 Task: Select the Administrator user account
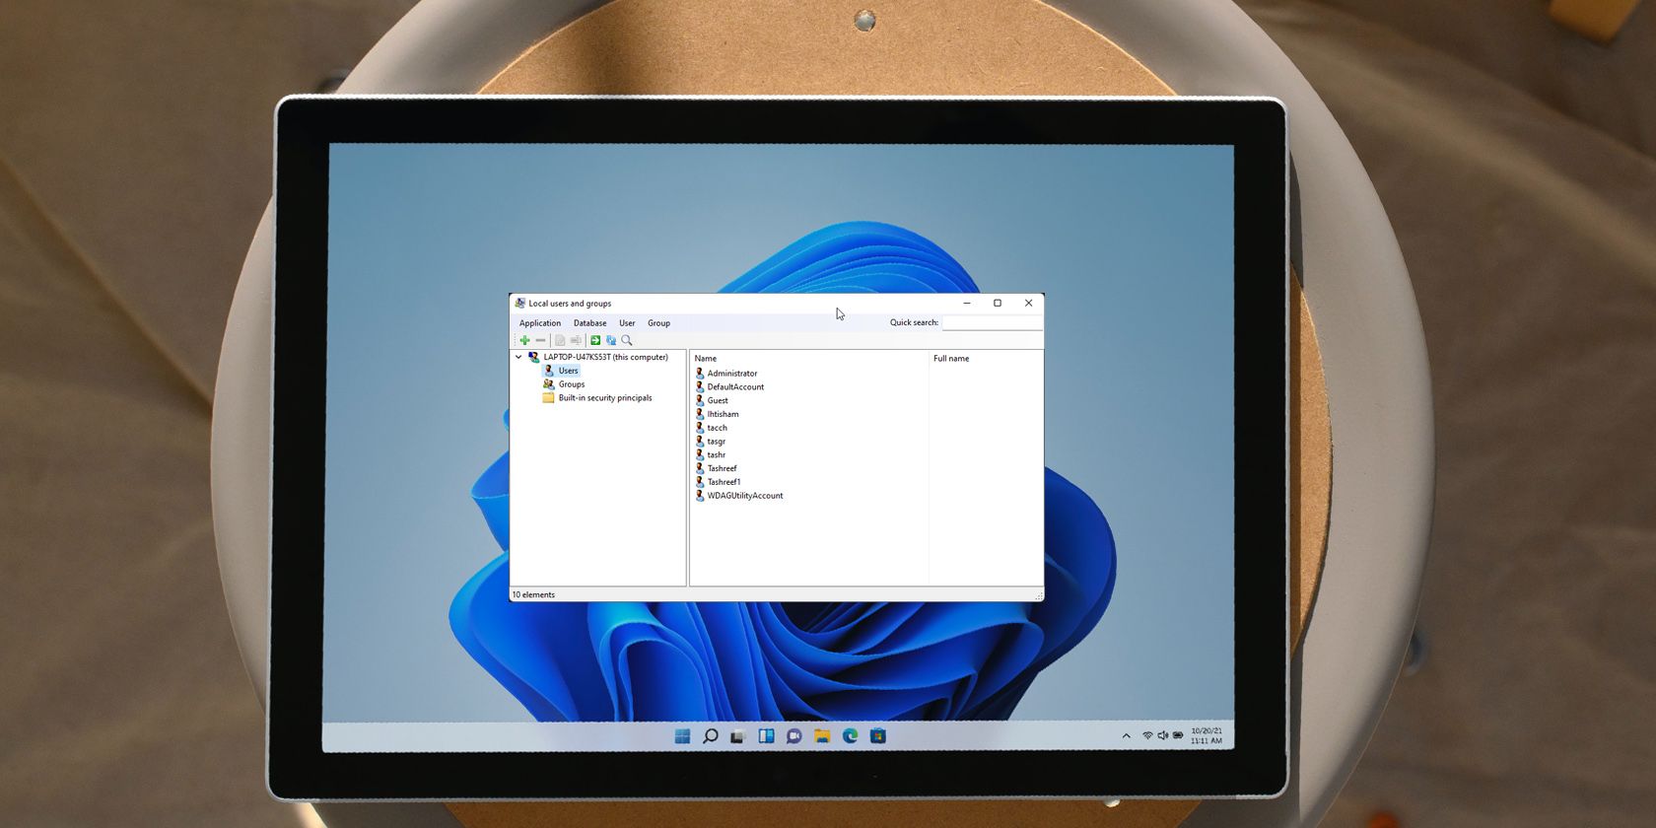731,374
